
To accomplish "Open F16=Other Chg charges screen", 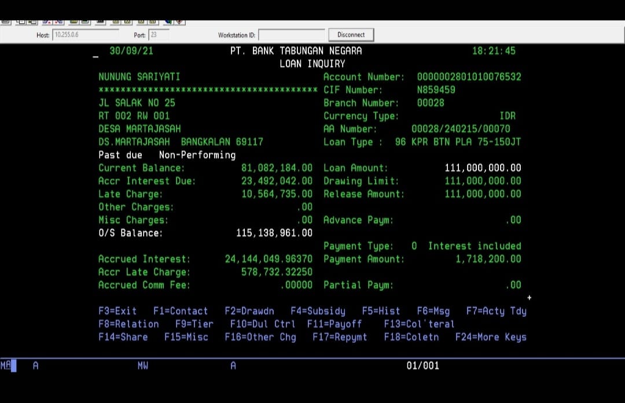I will [260, 337].
